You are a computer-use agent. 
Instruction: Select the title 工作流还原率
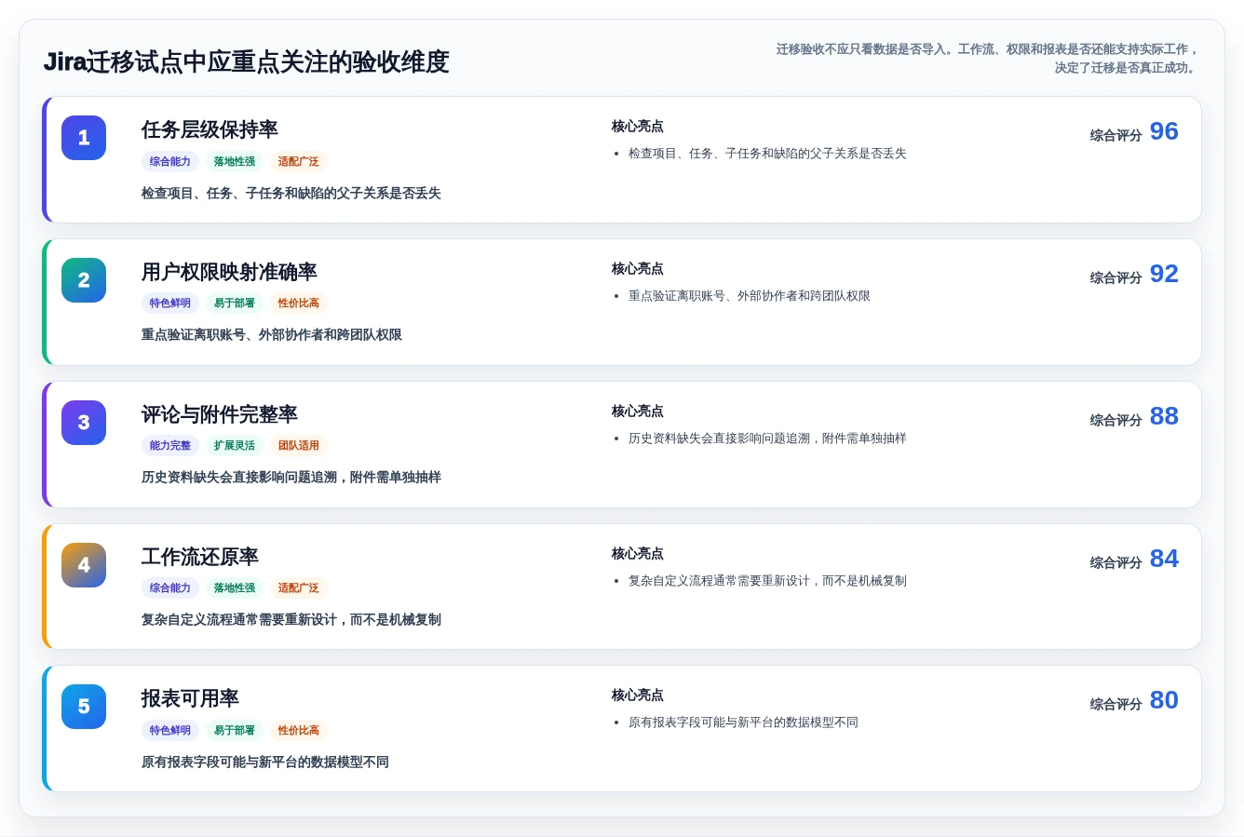(200, 557)
